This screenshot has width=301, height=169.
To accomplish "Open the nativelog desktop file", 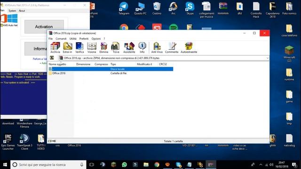I will (x=289, y=140).
